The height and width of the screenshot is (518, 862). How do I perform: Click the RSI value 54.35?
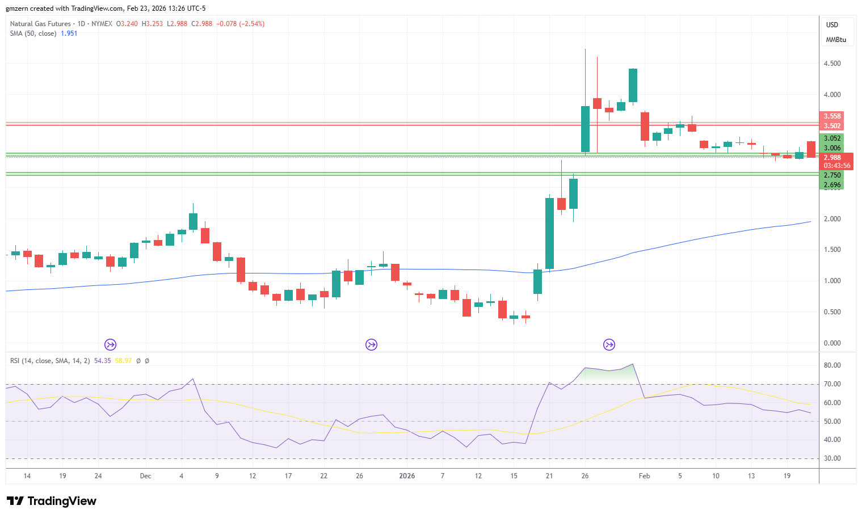[103, 361]
